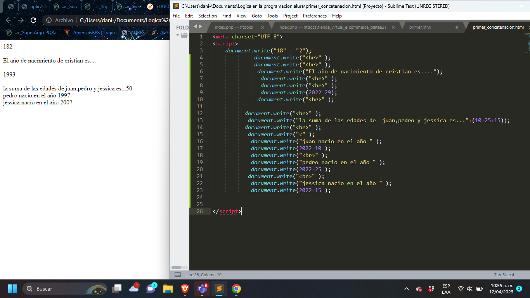Open the File menu in Sublime Text
The height and width of the screenshot is (298, 530).
pyautogui.click(x=176, y=16)
